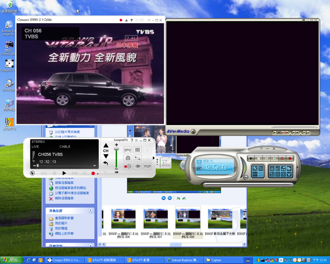
Task: Open scheduled recording in ComproDTV
Action: (x=128, y=166)
